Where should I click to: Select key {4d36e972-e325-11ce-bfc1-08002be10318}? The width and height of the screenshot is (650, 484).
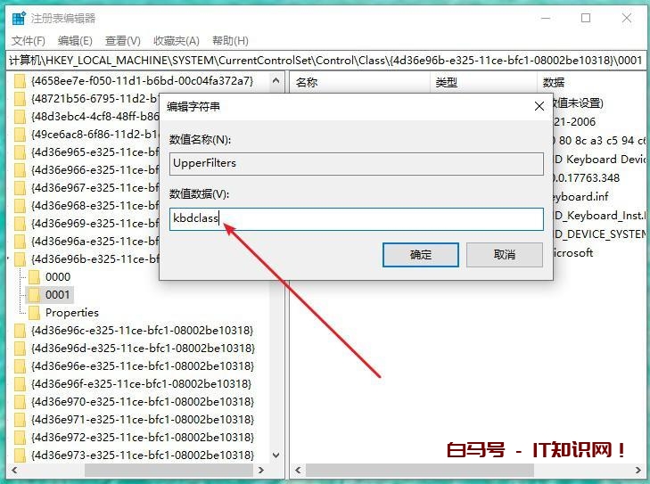pos(142,437)
